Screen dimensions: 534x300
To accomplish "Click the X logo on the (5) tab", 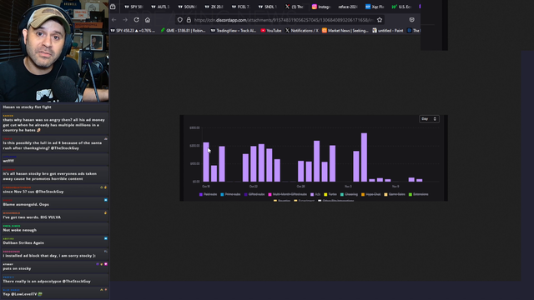I will click(287, 7).
